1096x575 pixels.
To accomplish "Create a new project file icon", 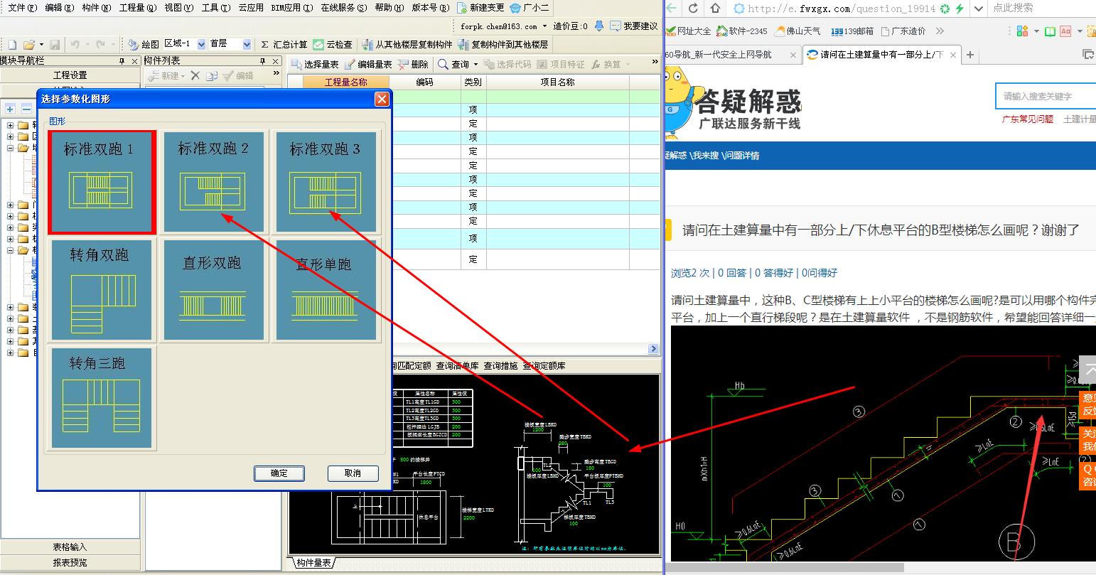I will [12, 44].
